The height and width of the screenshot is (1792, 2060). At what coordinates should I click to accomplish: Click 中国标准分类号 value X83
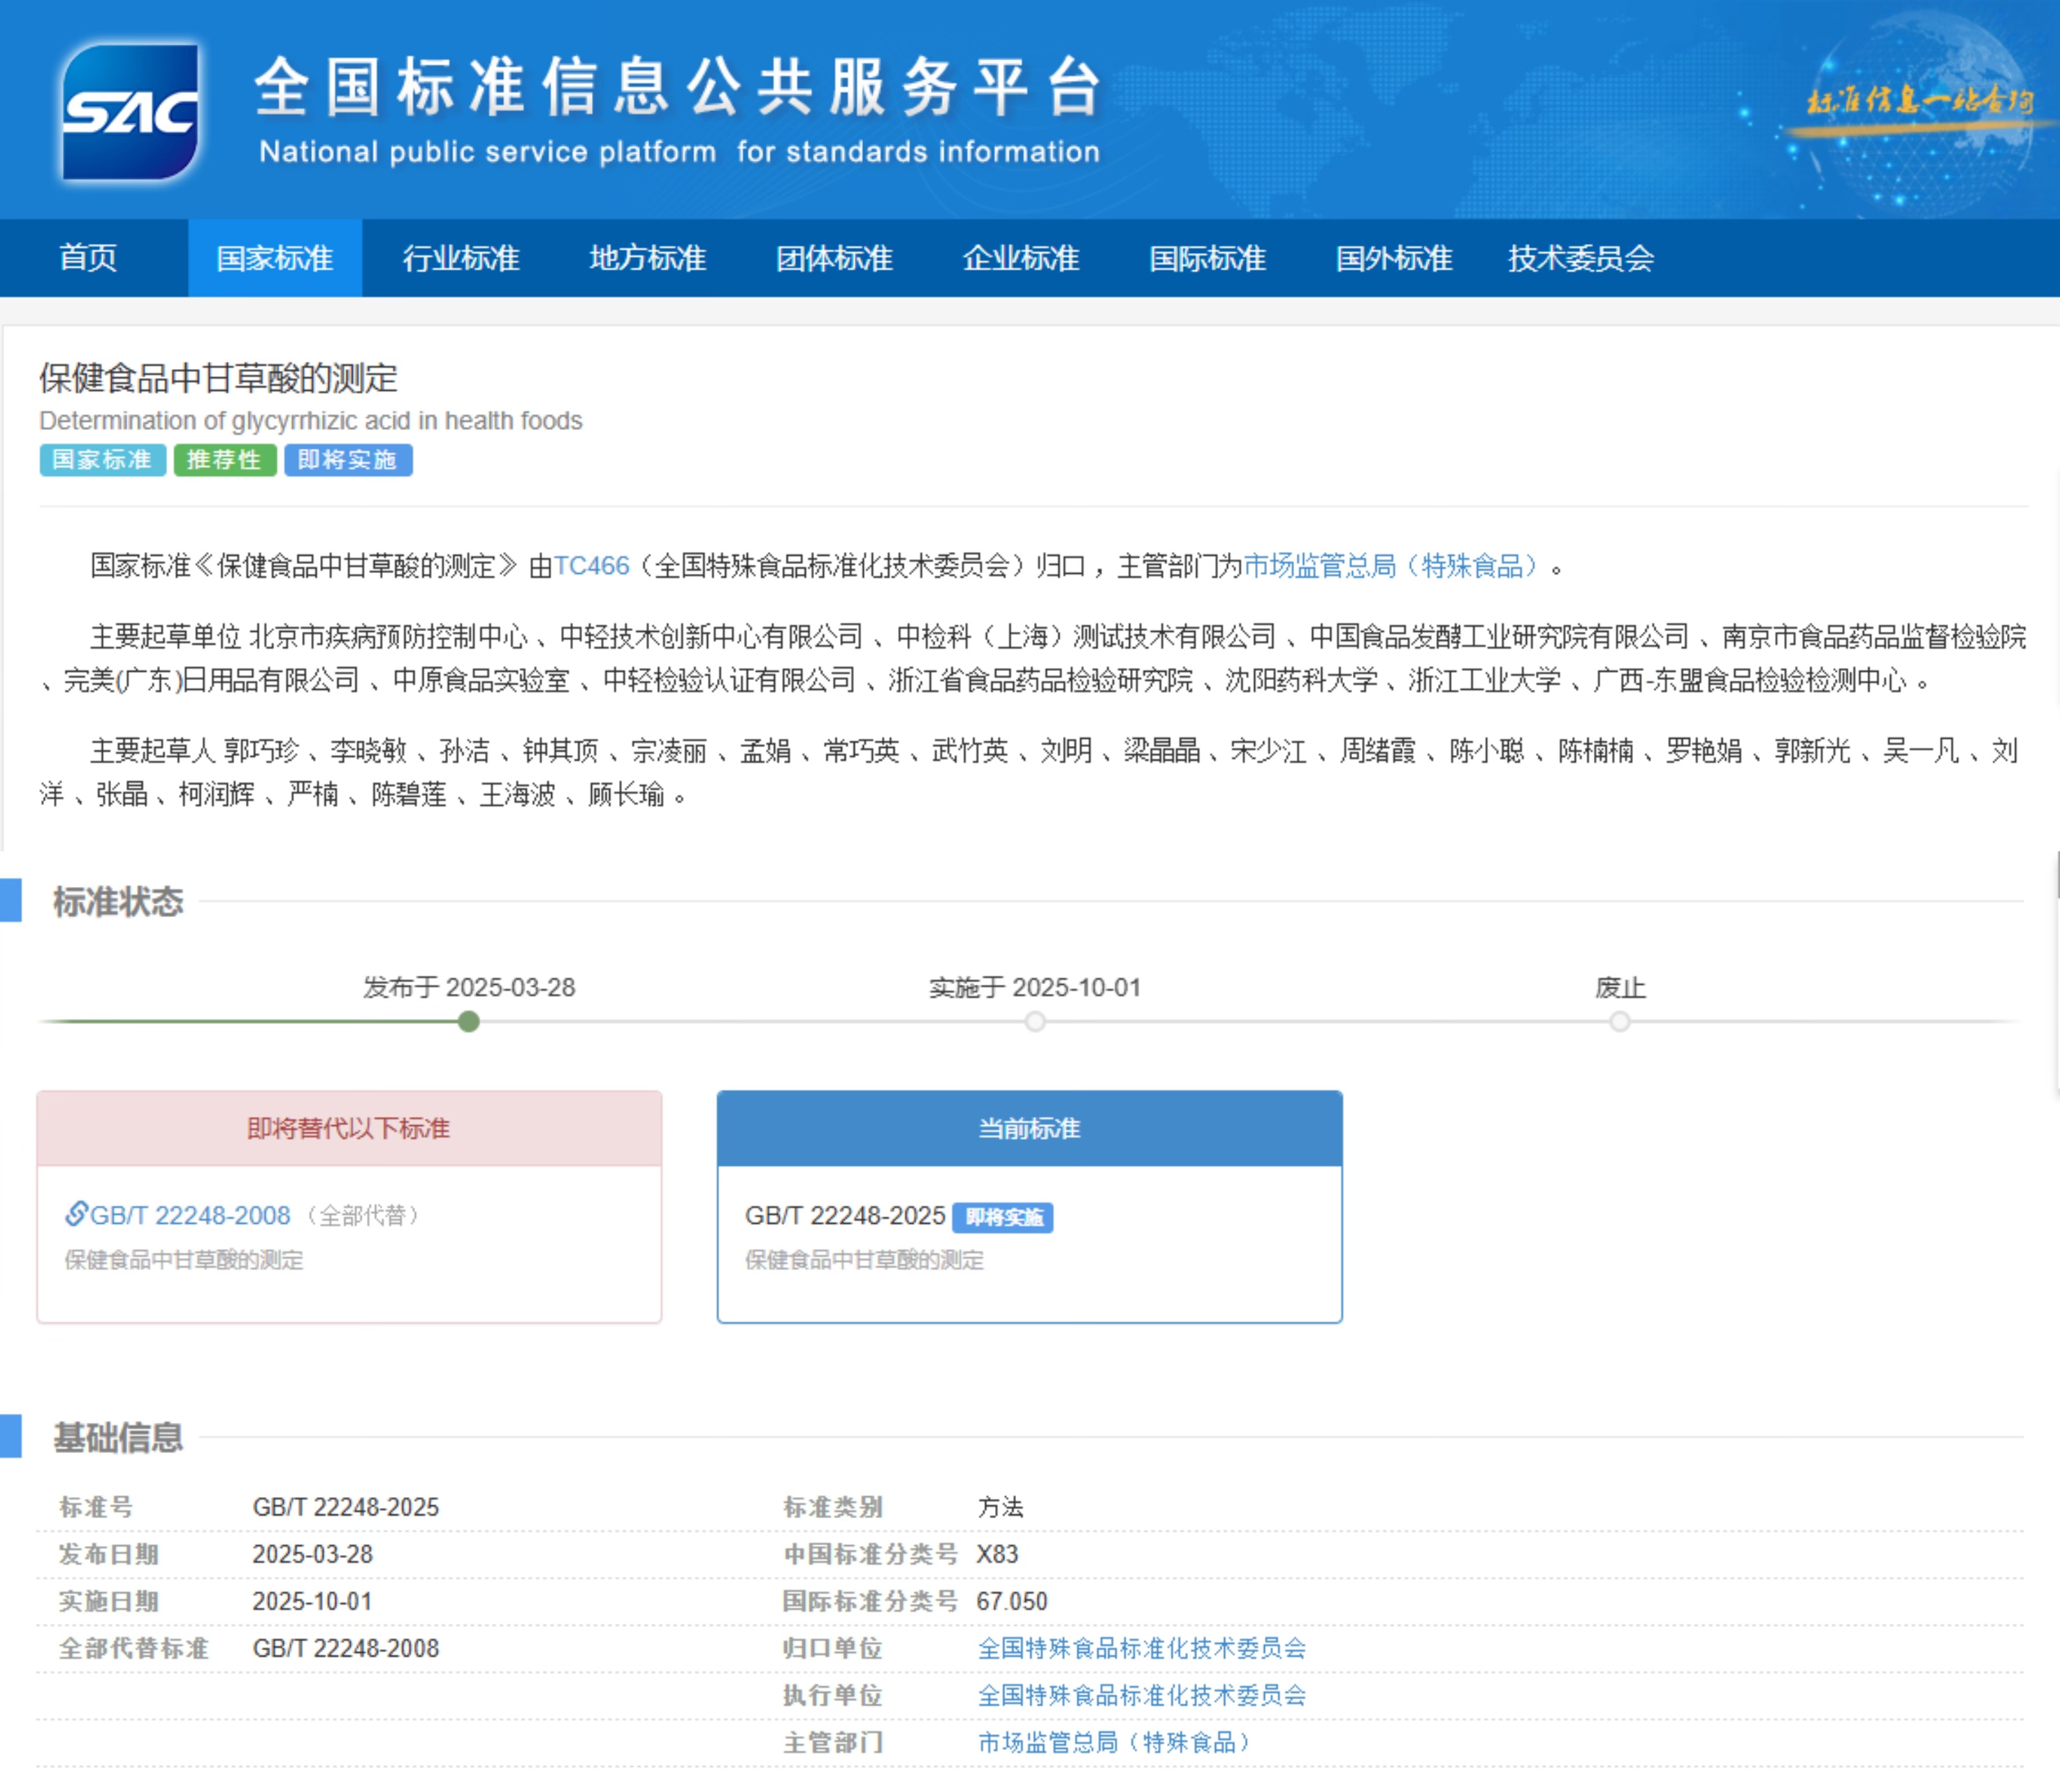click(x=997, y=1554)
